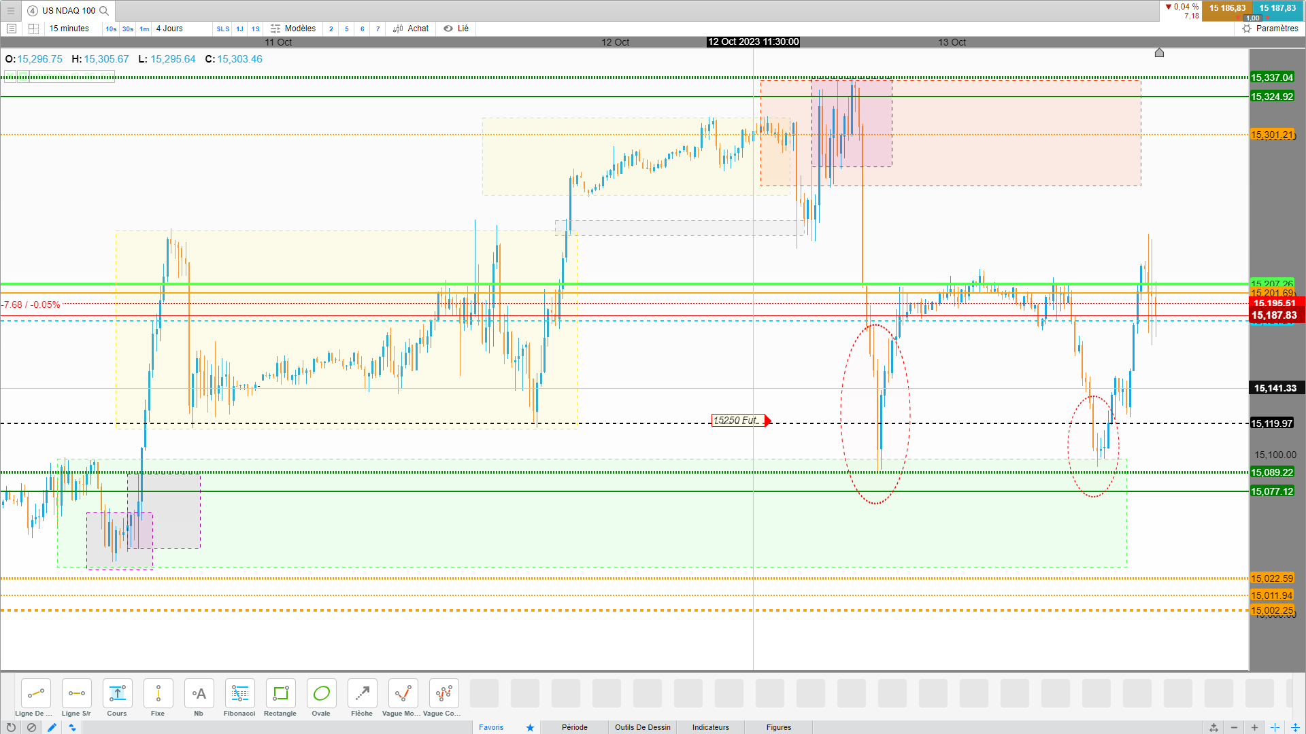Viewport: 1306px width, 734px height.
Task: Select the Fibonacci drawing tool
Action: click(239, 694)
